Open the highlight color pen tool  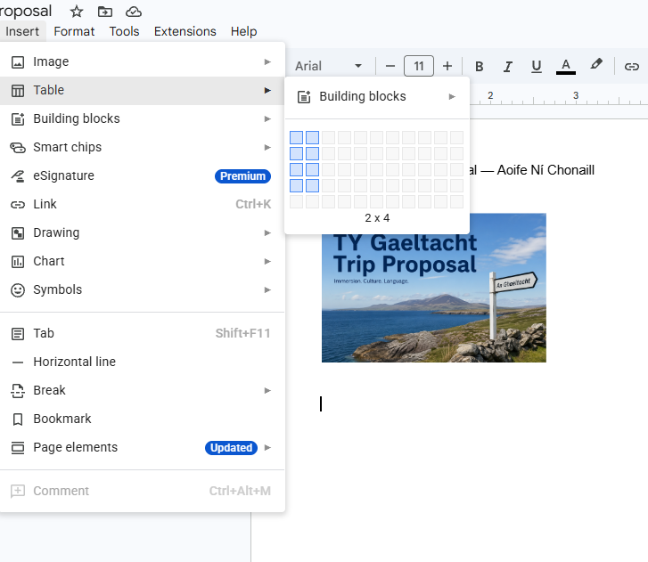click(596, 65)
